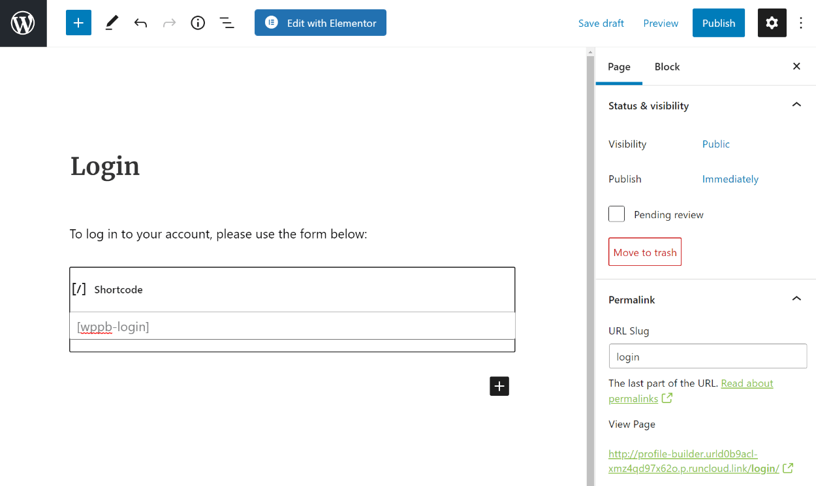The height and width of the screenshot is (486, 816).
Task: Preview the Login page
Action: click(661, 23)
